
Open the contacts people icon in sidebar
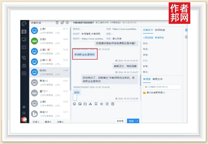tap(24, 65)
